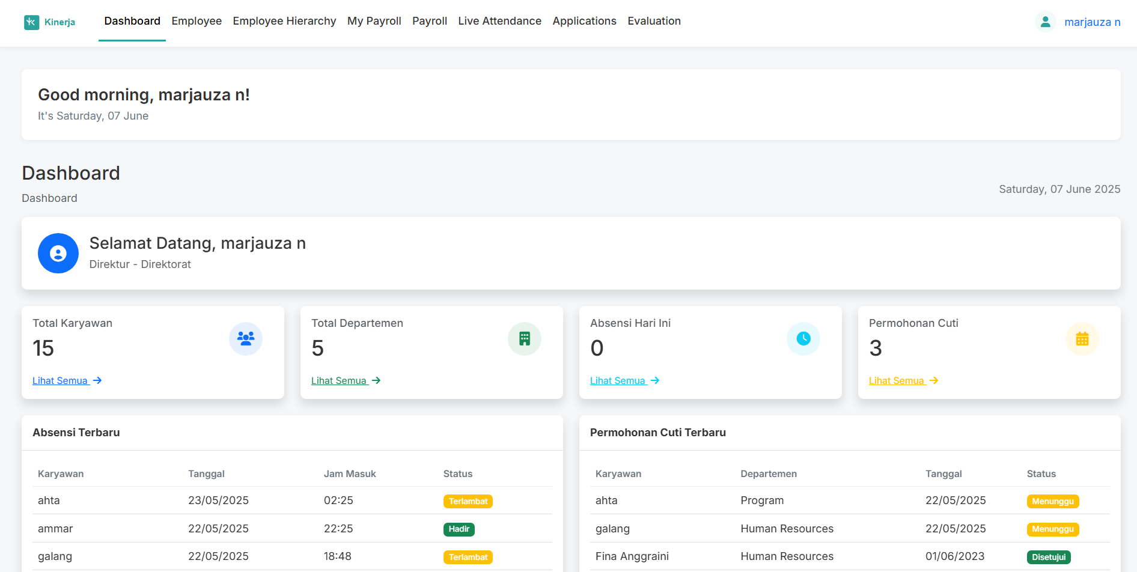
Task: Click the welcome card user avatar
Action: click(58, 253)
